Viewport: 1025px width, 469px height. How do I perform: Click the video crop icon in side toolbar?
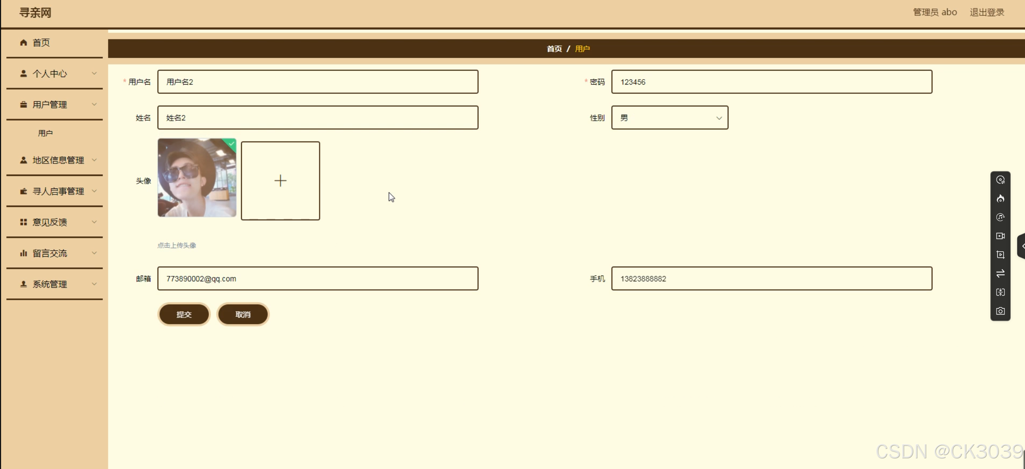(x=1000, y=255)
